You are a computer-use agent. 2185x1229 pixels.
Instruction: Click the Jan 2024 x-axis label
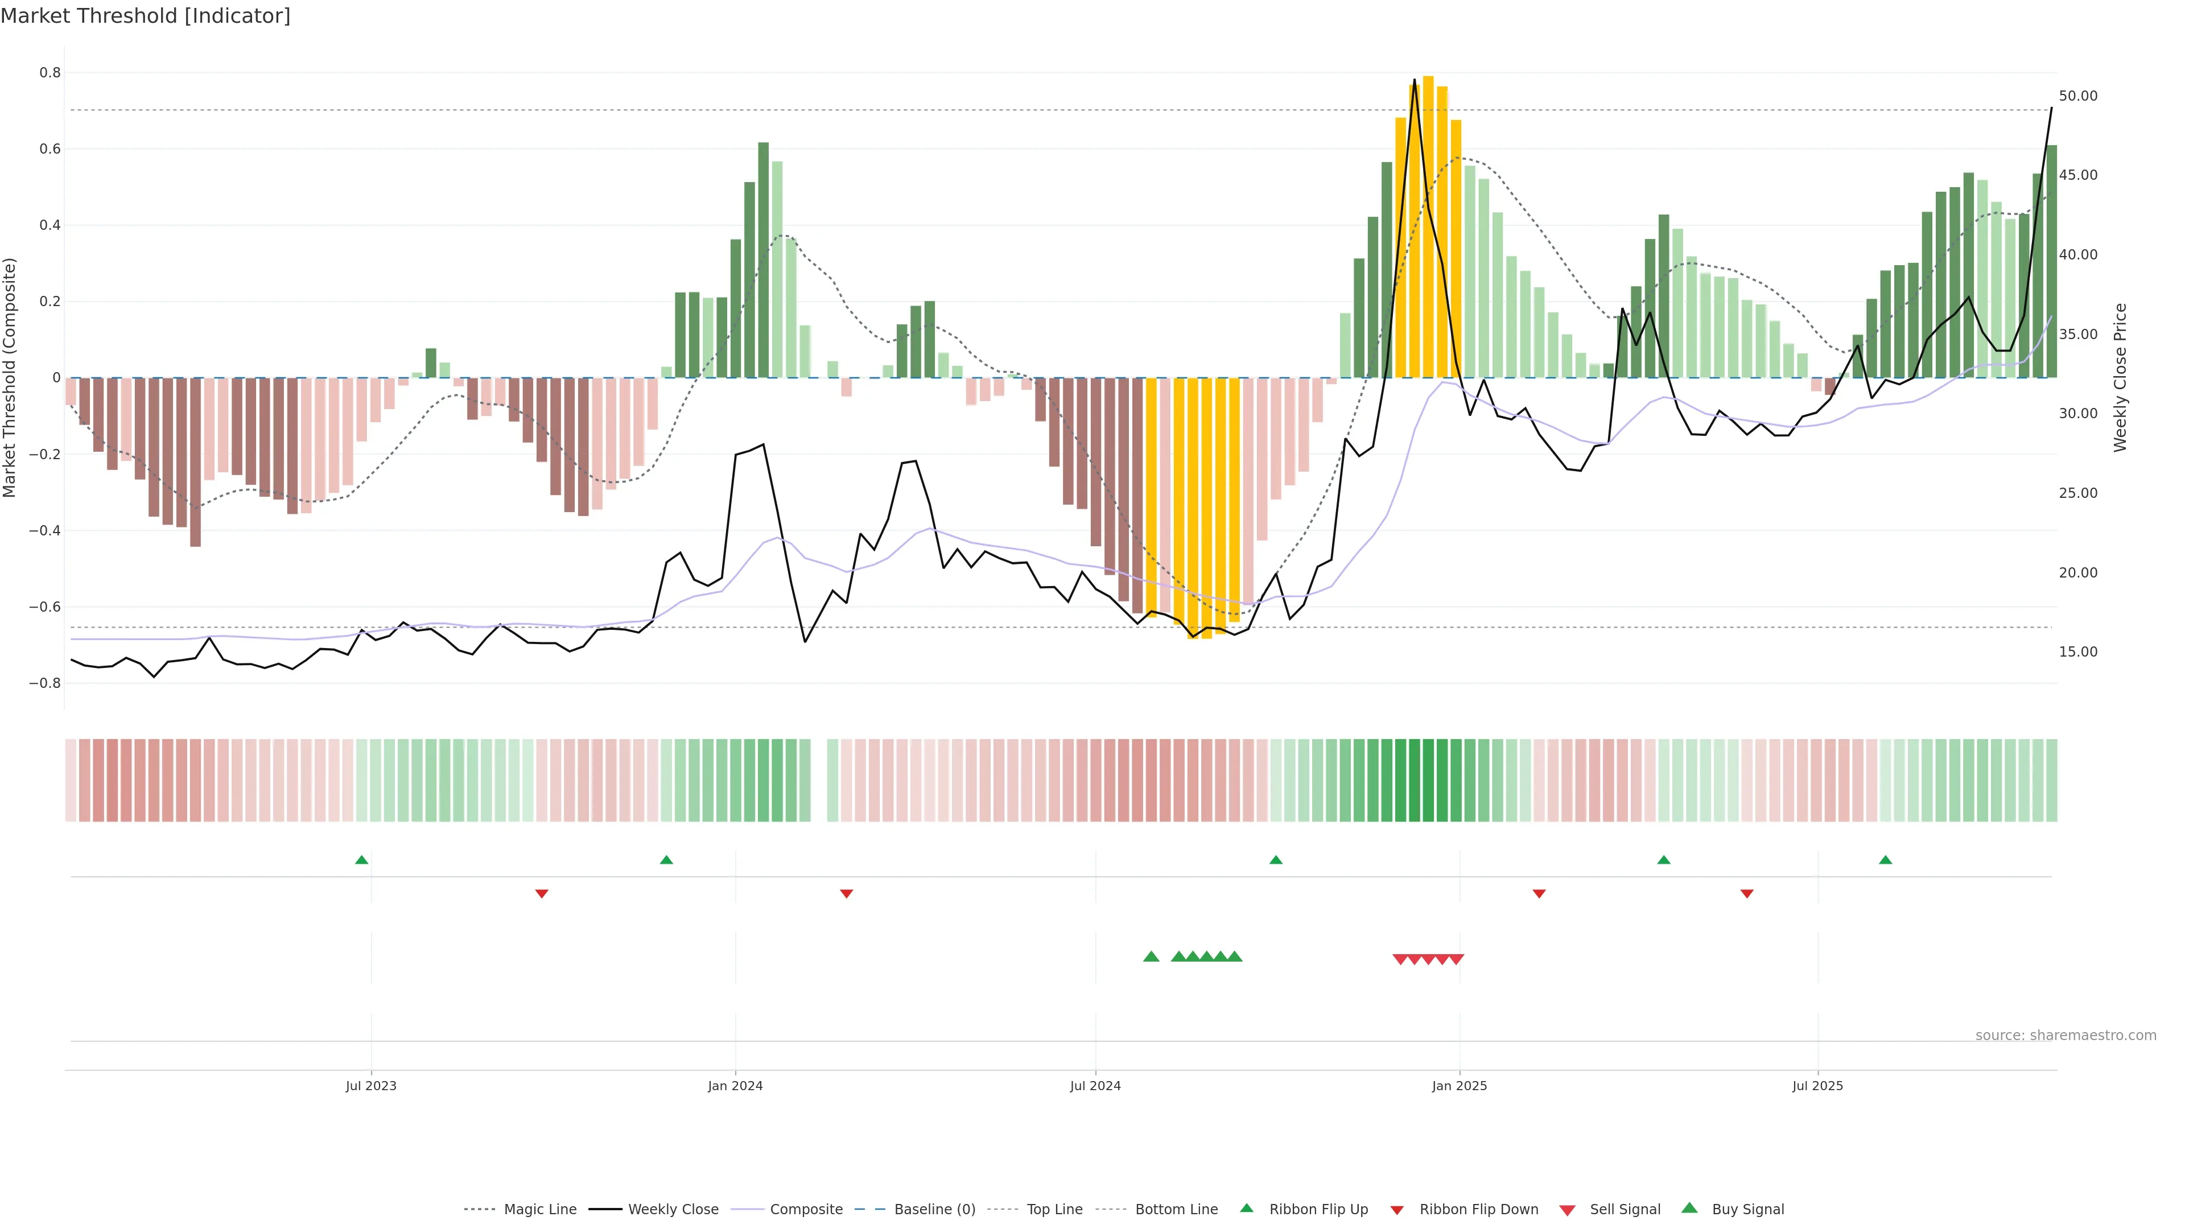pos(735,1086)
